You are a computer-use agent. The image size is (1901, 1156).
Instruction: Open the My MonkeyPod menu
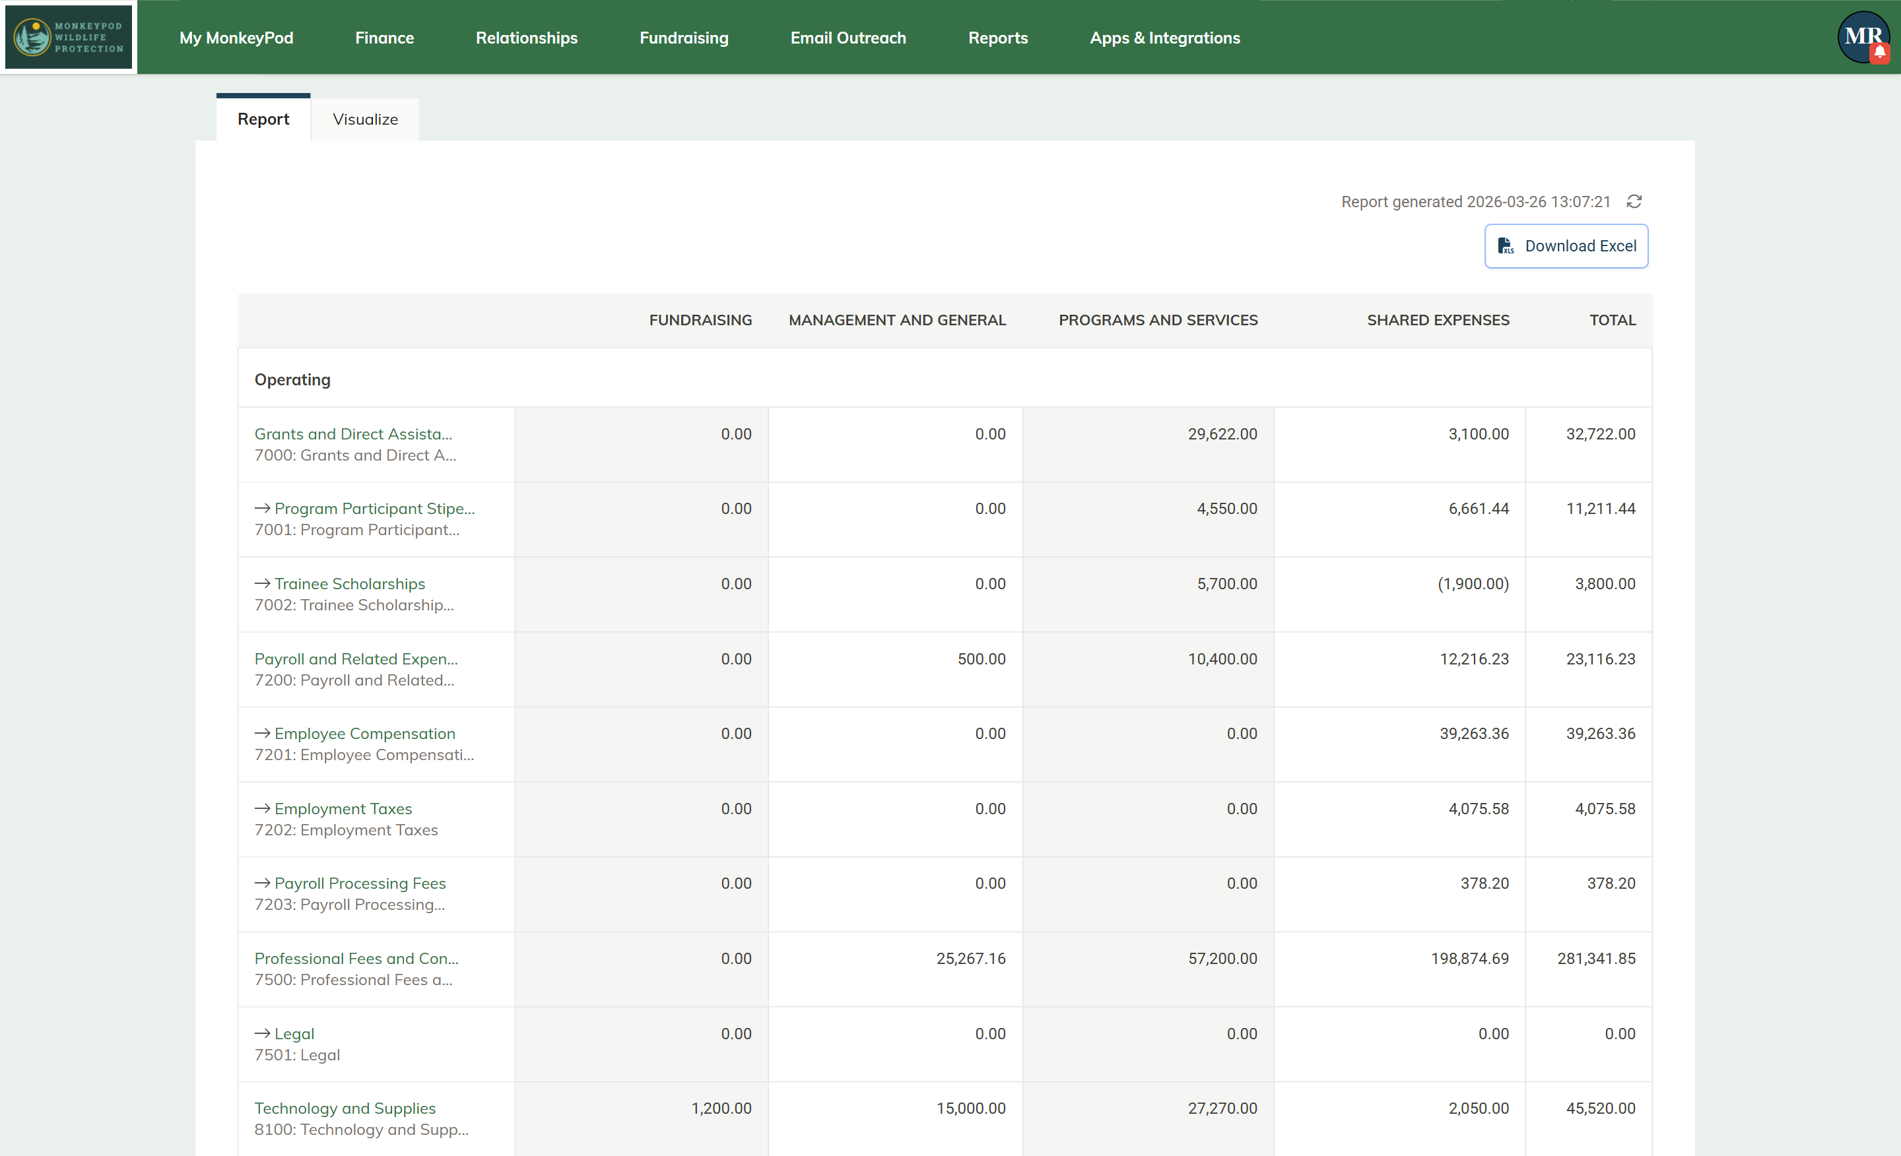(236, 38)
